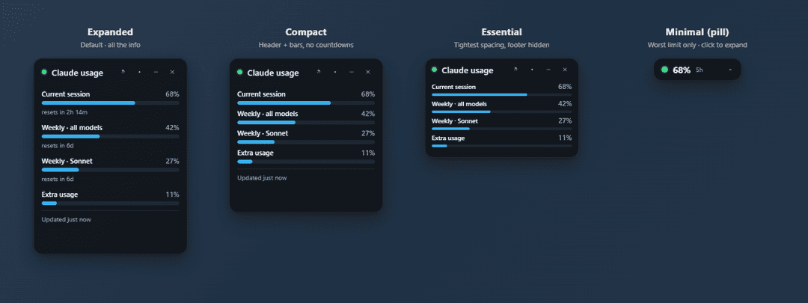Image resolution: width=808 pixels, height=303 pixels.
Task: Click refresh icon in the Compact widget header
Action: coord(319,72)
